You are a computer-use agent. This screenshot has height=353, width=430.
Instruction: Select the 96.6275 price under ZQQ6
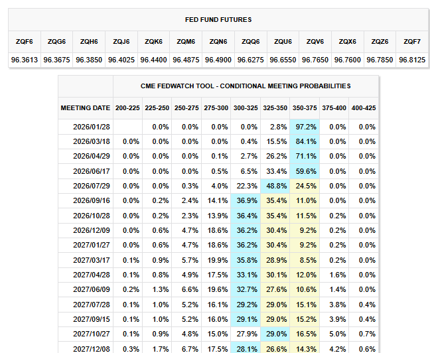pos(249,60)
